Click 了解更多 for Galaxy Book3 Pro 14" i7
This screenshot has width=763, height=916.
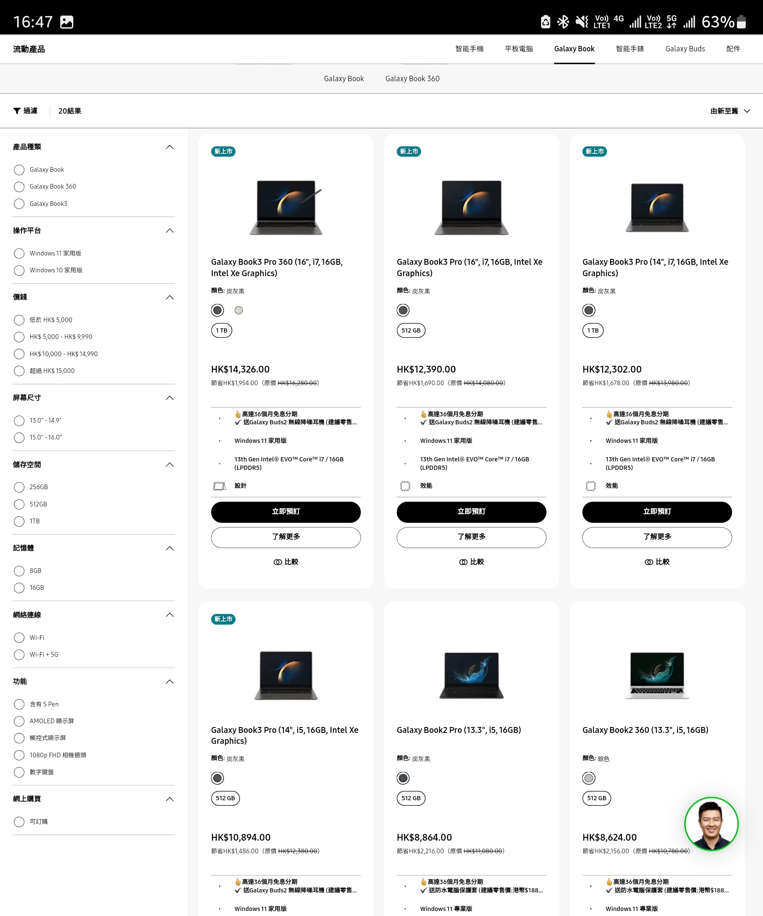click(657, 538)
